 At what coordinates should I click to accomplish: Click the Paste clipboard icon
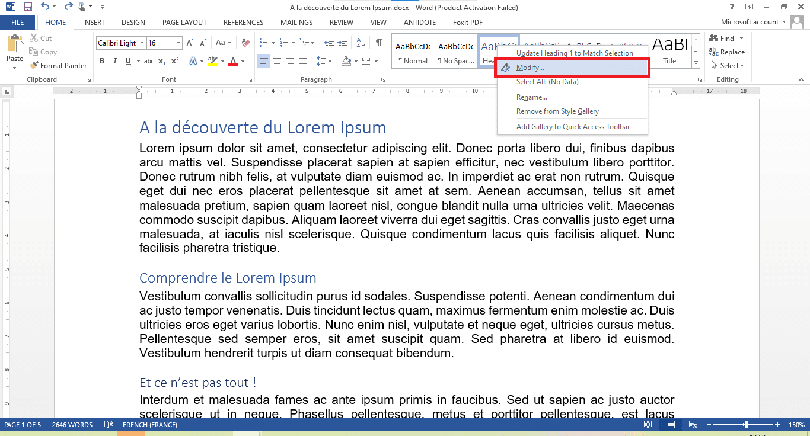(x=15, y=44)
